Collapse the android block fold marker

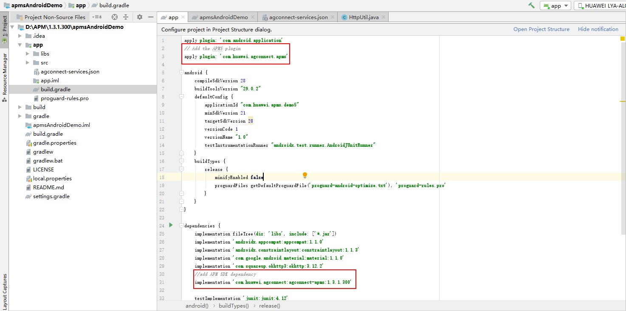pyautogui.click(x=181, y=73)
